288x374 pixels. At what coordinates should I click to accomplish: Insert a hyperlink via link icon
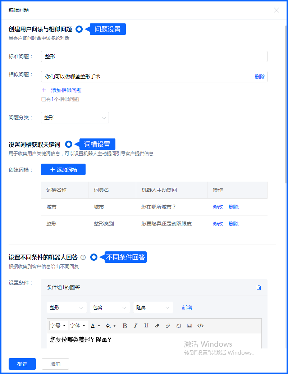point(168,326)
